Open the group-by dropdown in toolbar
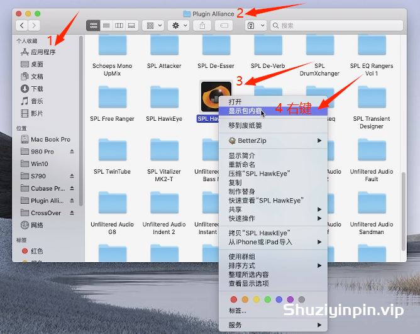The height and width of the screenshot is (334, 420). pos(153,25)
